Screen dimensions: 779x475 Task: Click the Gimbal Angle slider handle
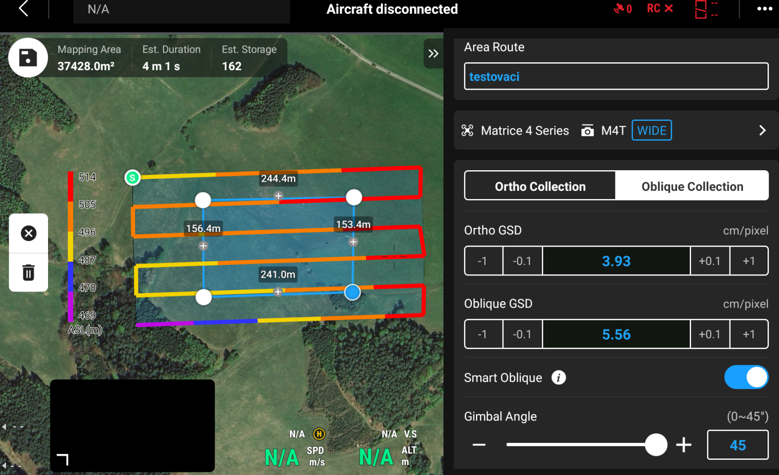click(x=656, y=445)
